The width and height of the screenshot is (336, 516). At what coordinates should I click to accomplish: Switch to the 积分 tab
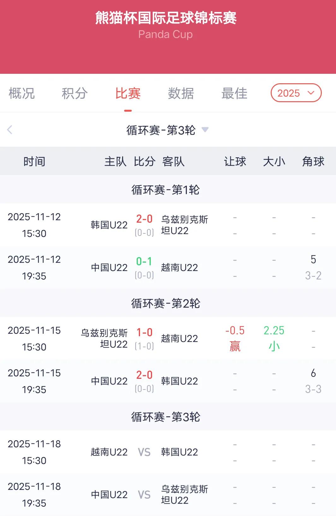point(74,93)
